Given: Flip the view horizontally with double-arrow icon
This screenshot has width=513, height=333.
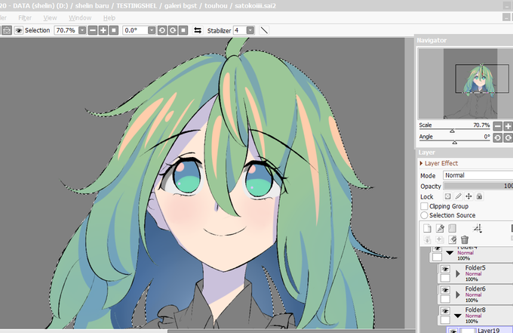Looking at the screenshot, I should pyautogui.click(x=198, y=30).
